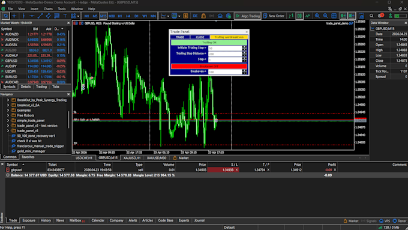Click the web globe icon in toolbar
The width and height of the screenshot is (408, 230).
tap(229, 16)
